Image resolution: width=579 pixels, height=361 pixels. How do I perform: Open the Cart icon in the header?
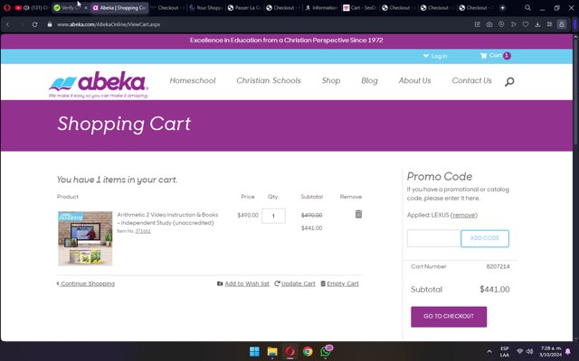[495, 56]
